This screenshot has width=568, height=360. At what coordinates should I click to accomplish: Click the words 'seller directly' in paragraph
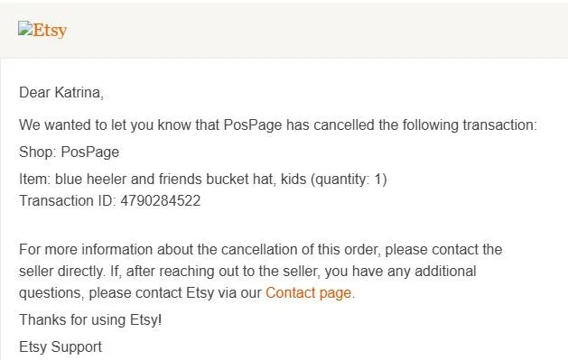point(61,272)
